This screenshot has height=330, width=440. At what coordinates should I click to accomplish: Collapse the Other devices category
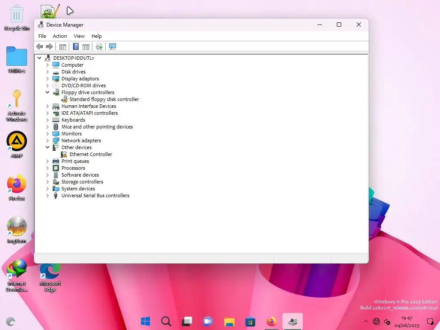point(47,147)
